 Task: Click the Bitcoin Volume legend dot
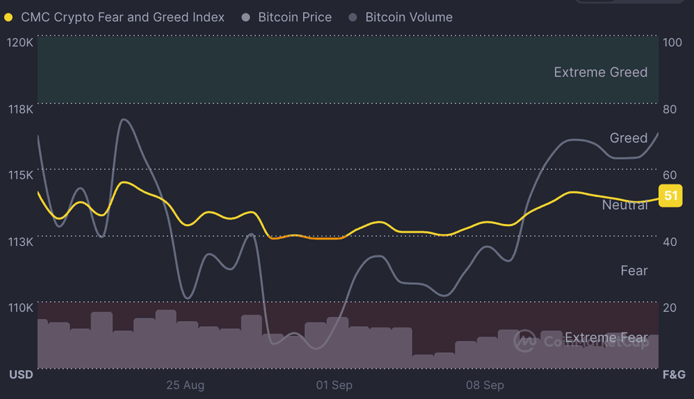coord(353,17)
